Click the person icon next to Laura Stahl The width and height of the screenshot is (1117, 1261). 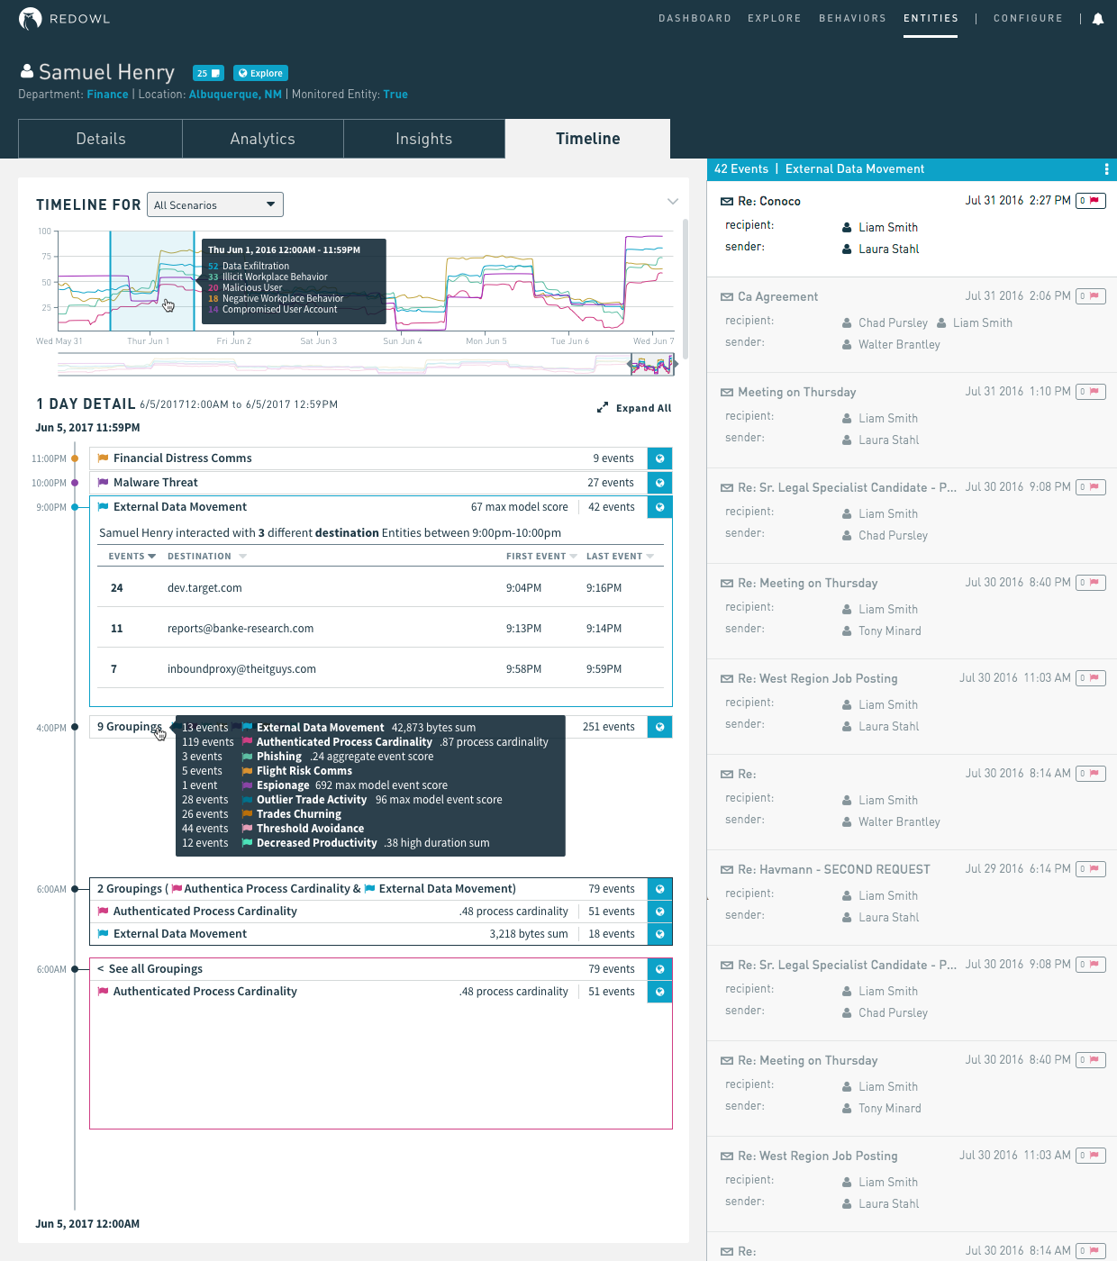(847, 249)
